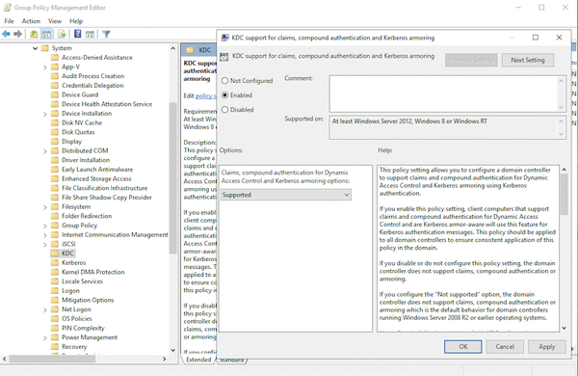
Task: Click the Logon folder icon
Action: click(x=55, y=290)
